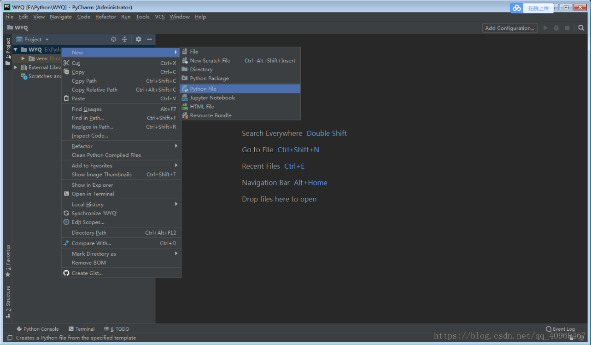This screenshot has width=591, height=345.
Task: Open the Terminal tool window
Action: coord(82,329)
